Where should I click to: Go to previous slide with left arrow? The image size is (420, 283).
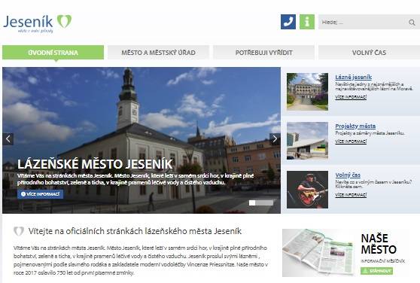[x=8, y=139]
